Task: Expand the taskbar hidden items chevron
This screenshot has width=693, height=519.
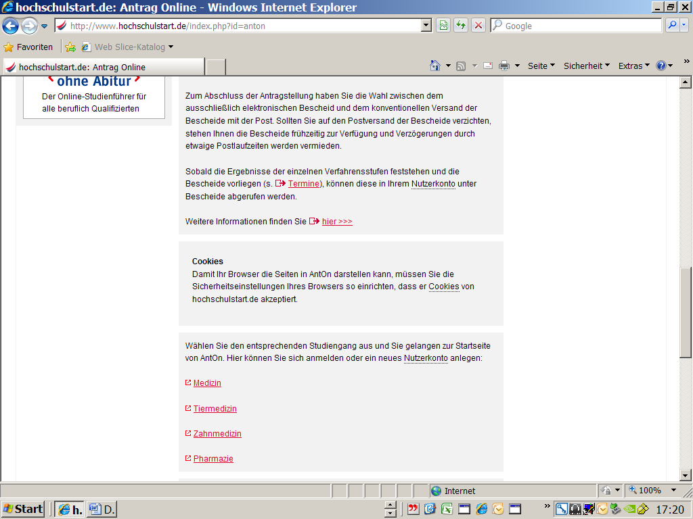Action: tap(547, 505)
